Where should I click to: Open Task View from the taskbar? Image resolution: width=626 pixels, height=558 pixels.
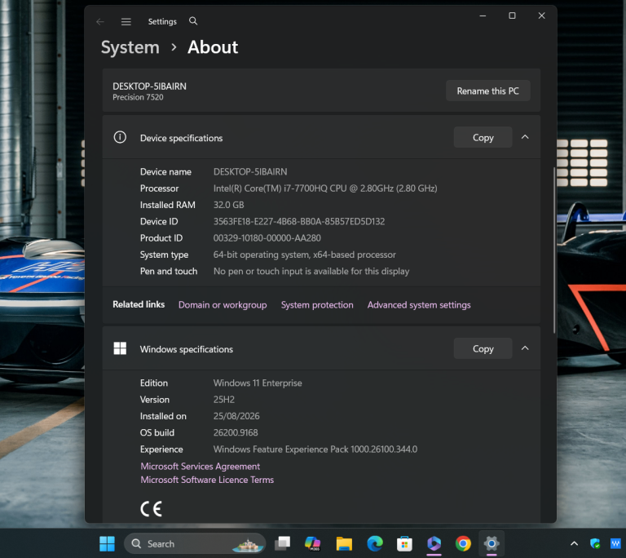click(x=283, y=543)
